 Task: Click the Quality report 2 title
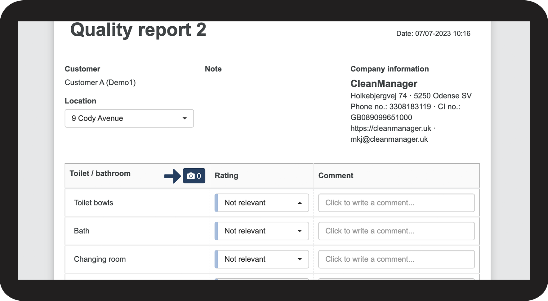coord(138,30)
